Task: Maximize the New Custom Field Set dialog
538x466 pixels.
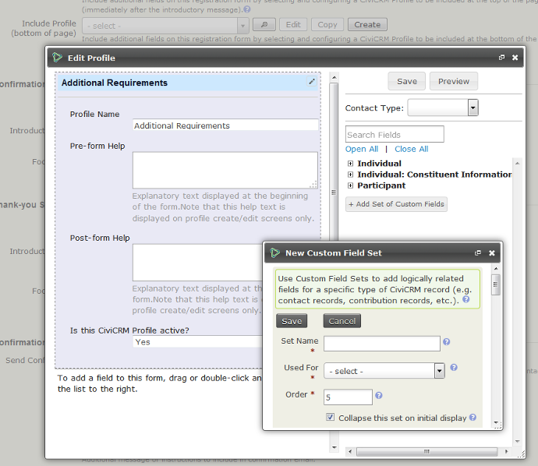Action: point(479,253)
